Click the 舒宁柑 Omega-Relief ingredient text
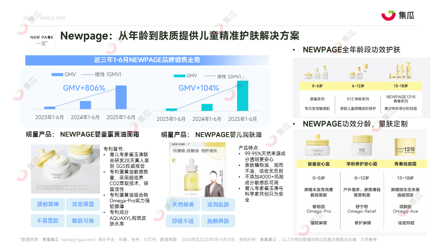This screenshot has width=440, height=247. coord(362,209)
